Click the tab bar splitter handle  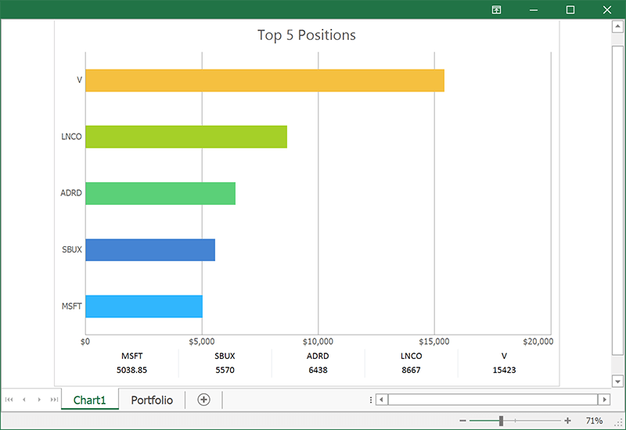370,400
